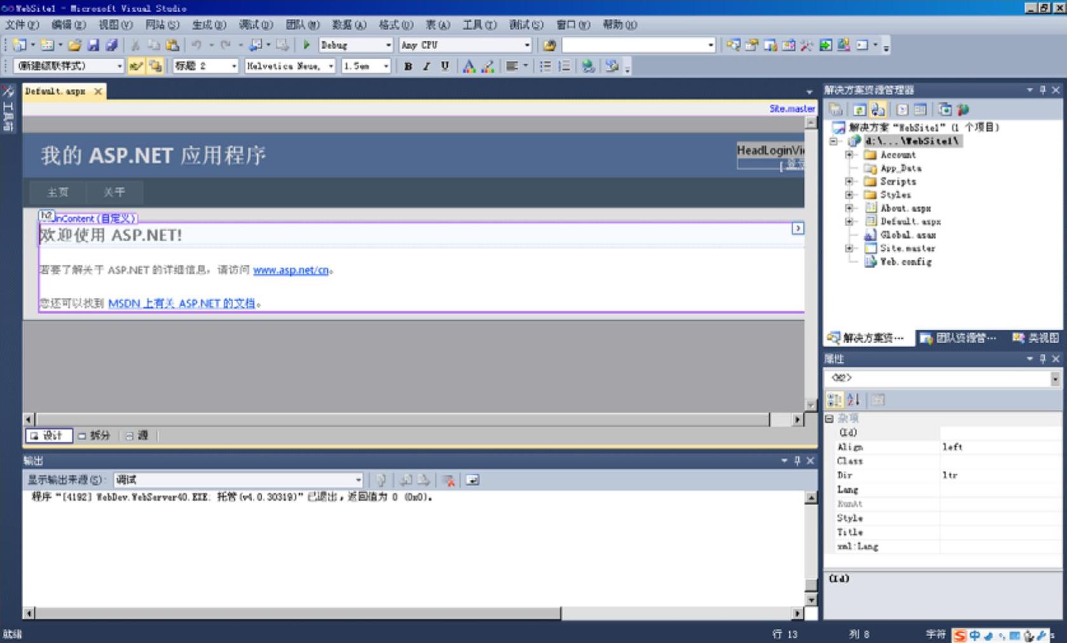Click the Italic formatting icon

point(426,66)
